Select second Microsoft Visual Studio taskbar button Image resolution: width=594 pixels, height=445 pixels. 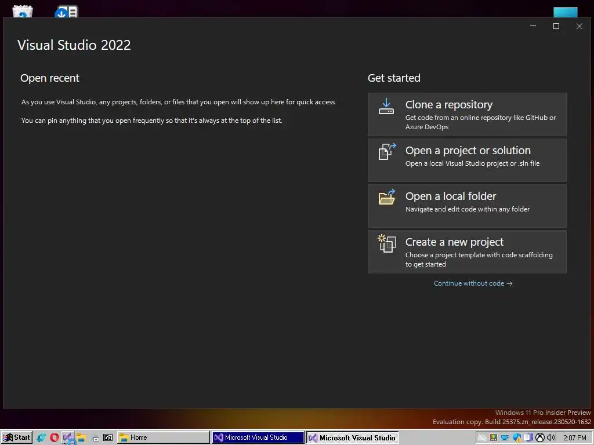[x=352, y=437]
